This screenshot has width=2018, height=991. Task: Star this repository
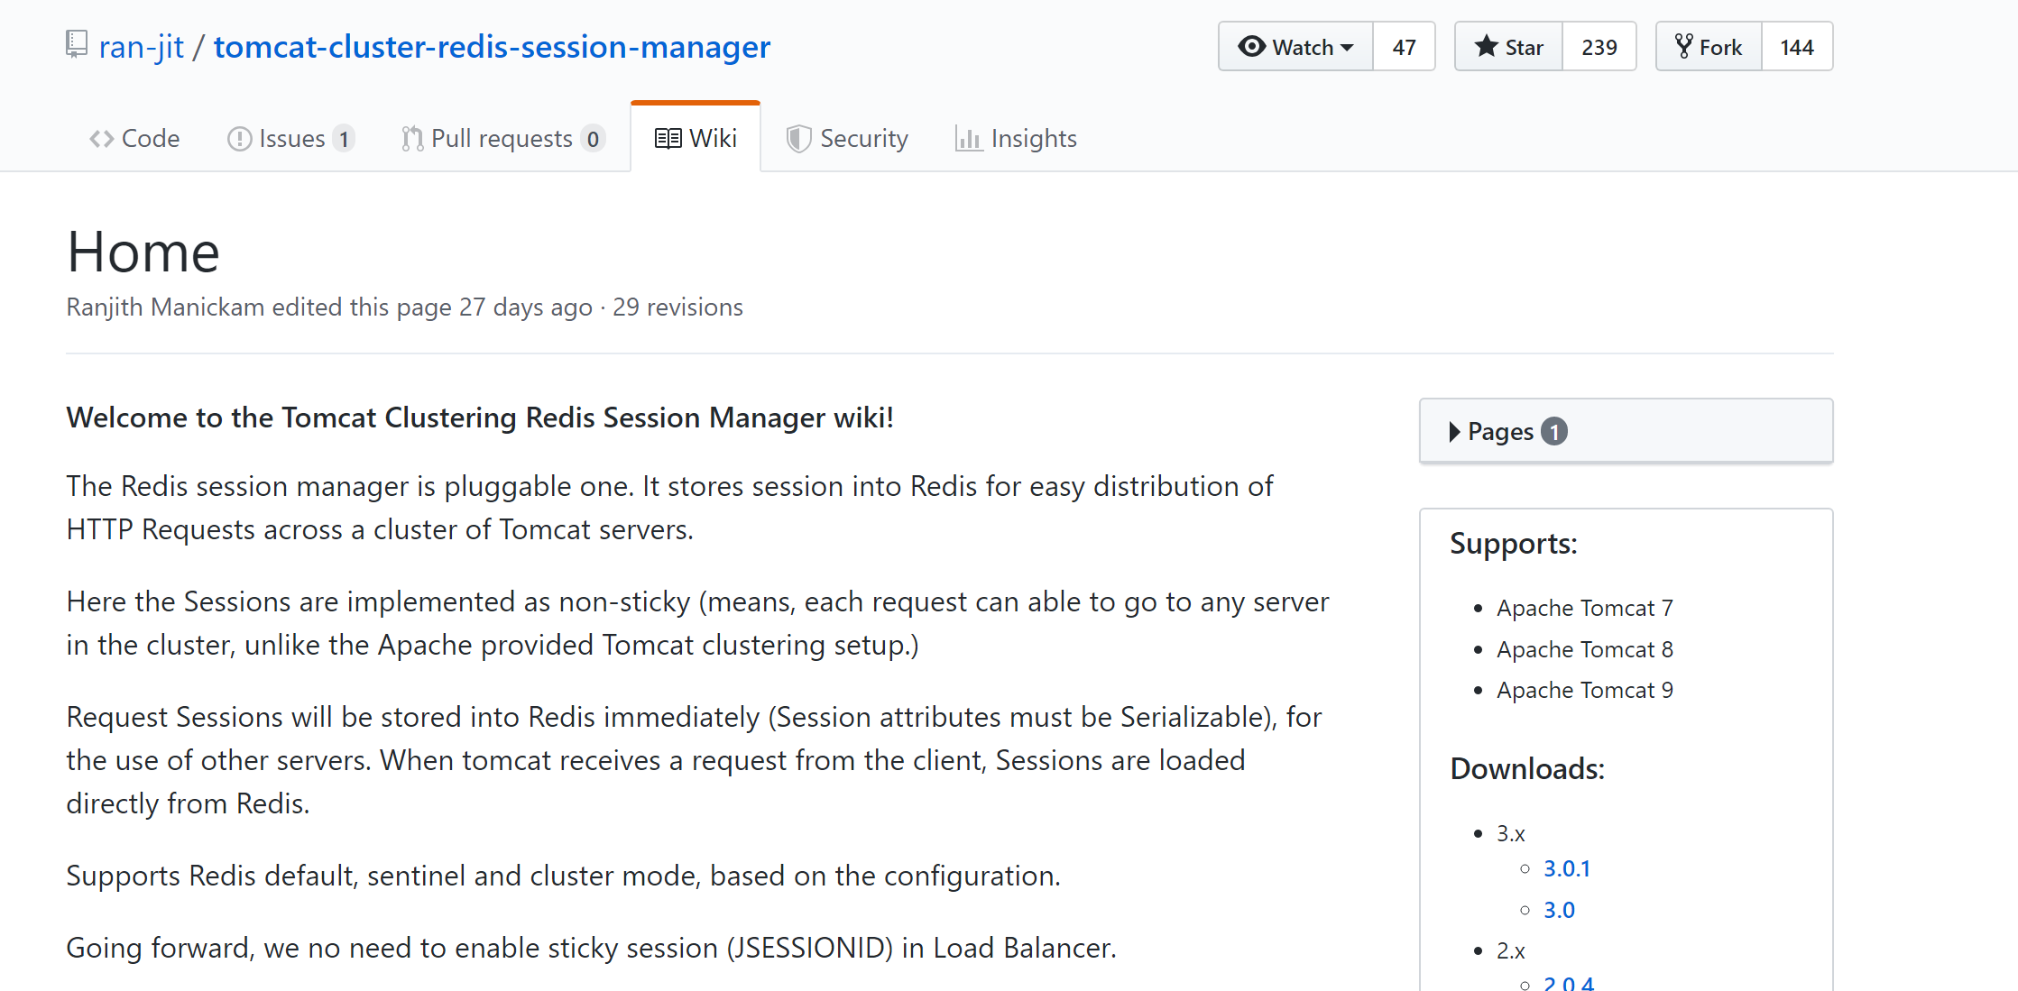1508,47
